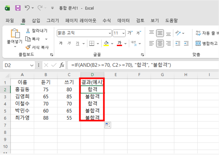Click the Insert Function fx icon
The height and width of the screenshot is (155, 219).
62,65
